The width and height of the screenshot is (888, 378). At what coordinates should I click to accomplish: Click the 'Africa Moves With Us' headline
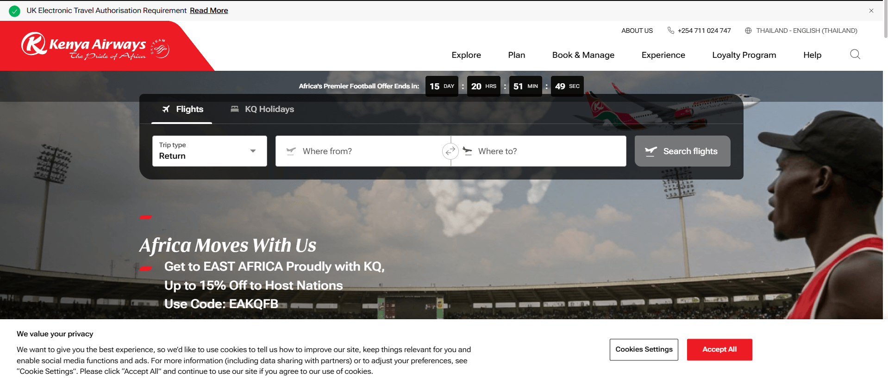228,245
